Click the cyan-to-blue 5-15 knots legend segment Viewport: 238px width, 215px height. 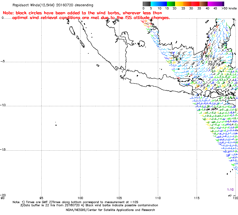[159, 4]
